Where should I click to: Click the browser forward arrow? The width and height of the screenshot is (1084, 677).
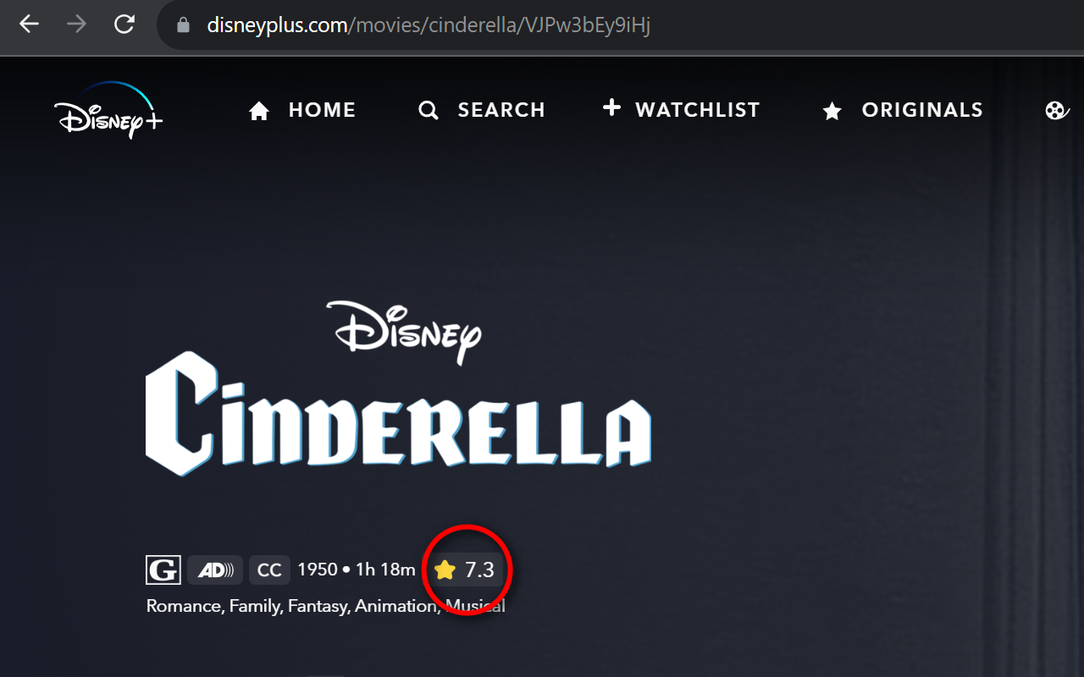pyautogui.click(x=77, y=25)
